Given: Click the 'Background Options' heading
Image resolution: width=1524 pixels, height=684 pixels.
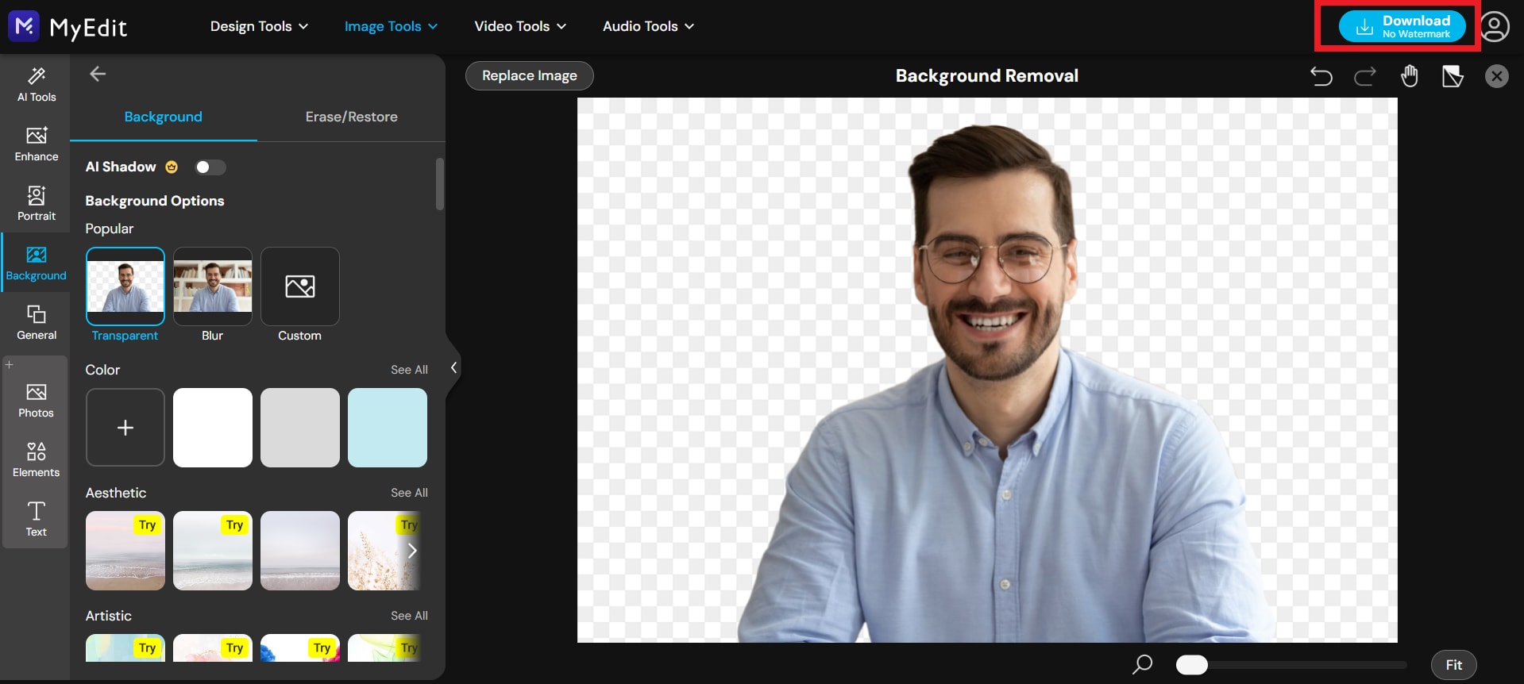Looking at the screenshot, I should [x=155, y=201].
